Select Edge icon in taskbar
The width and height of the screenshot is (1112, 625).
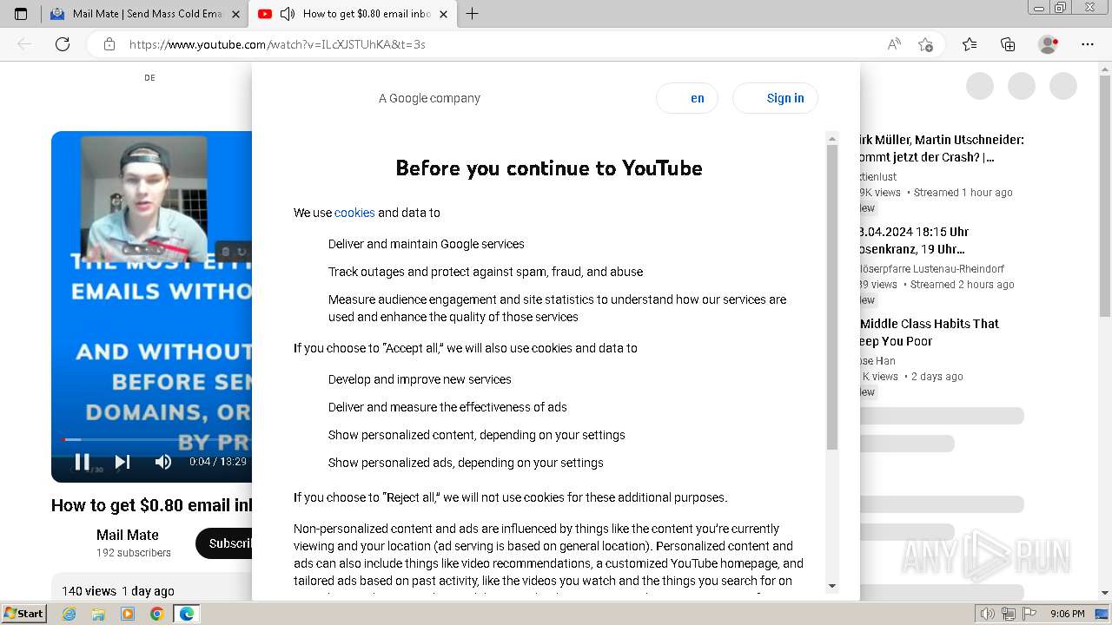186,614
